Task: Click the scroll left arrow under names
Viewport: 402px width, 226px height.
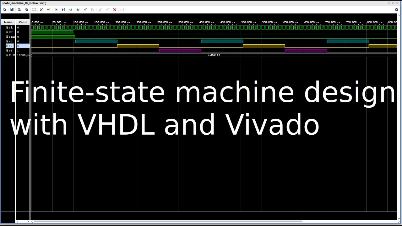Action: coord(18,222)
